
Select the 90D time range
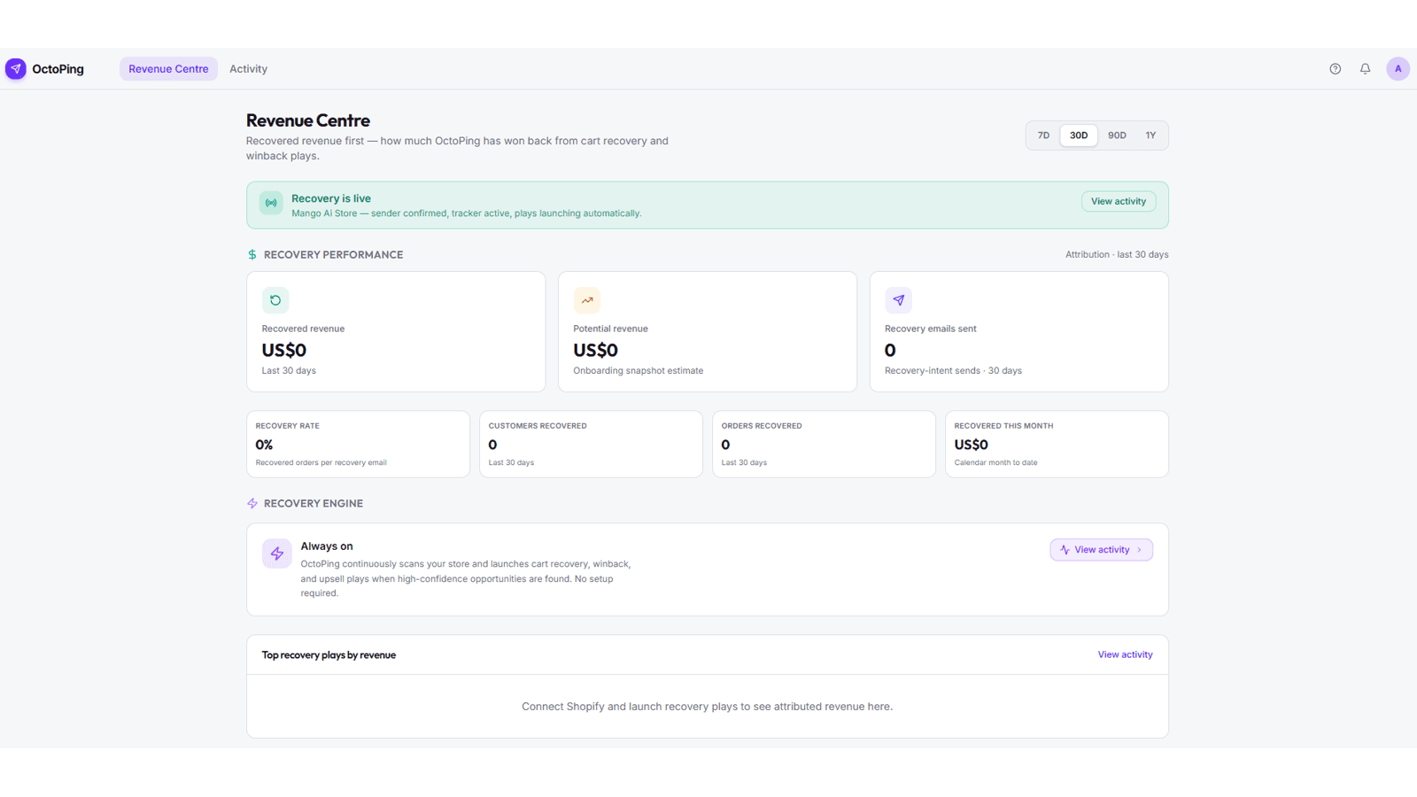coord(1117,135)
